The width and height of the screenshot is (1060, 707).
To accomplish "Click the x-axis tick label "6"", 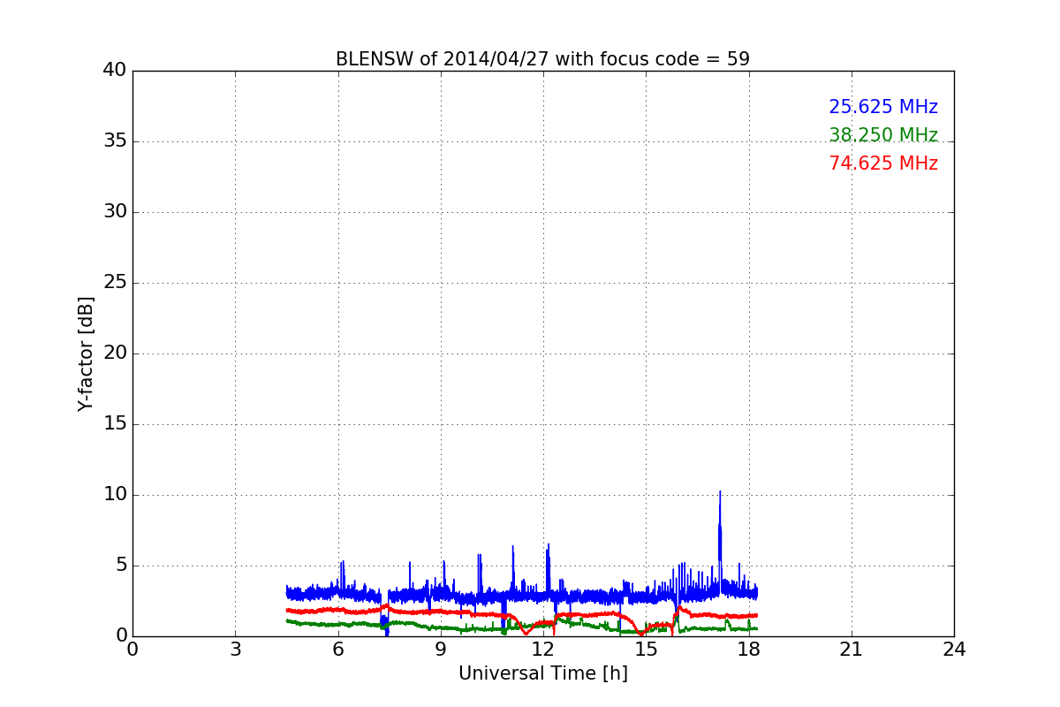I will (337, 650).
